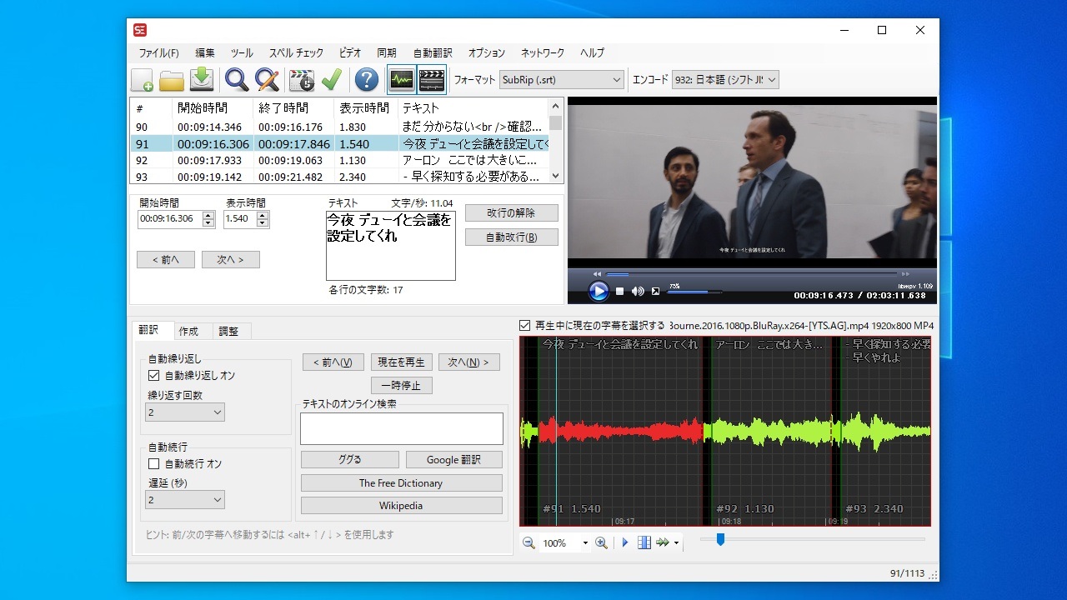Click the 改行の解除 button
1067x600 pixels.
pyautogui.click(x=512, y=212)
